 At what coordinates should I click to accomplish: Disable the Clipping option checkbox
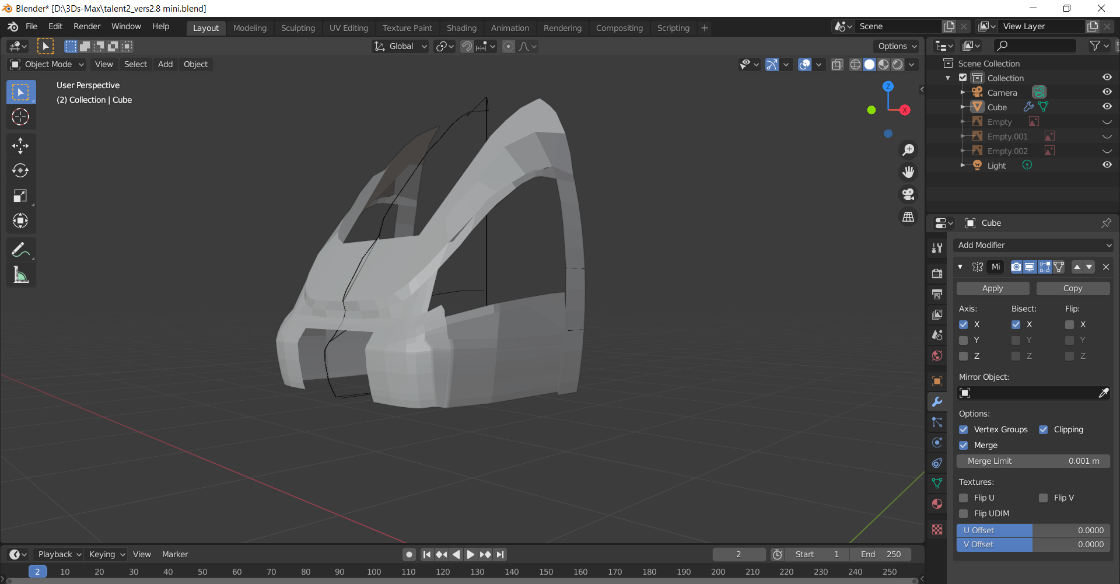coord(1044,429)
